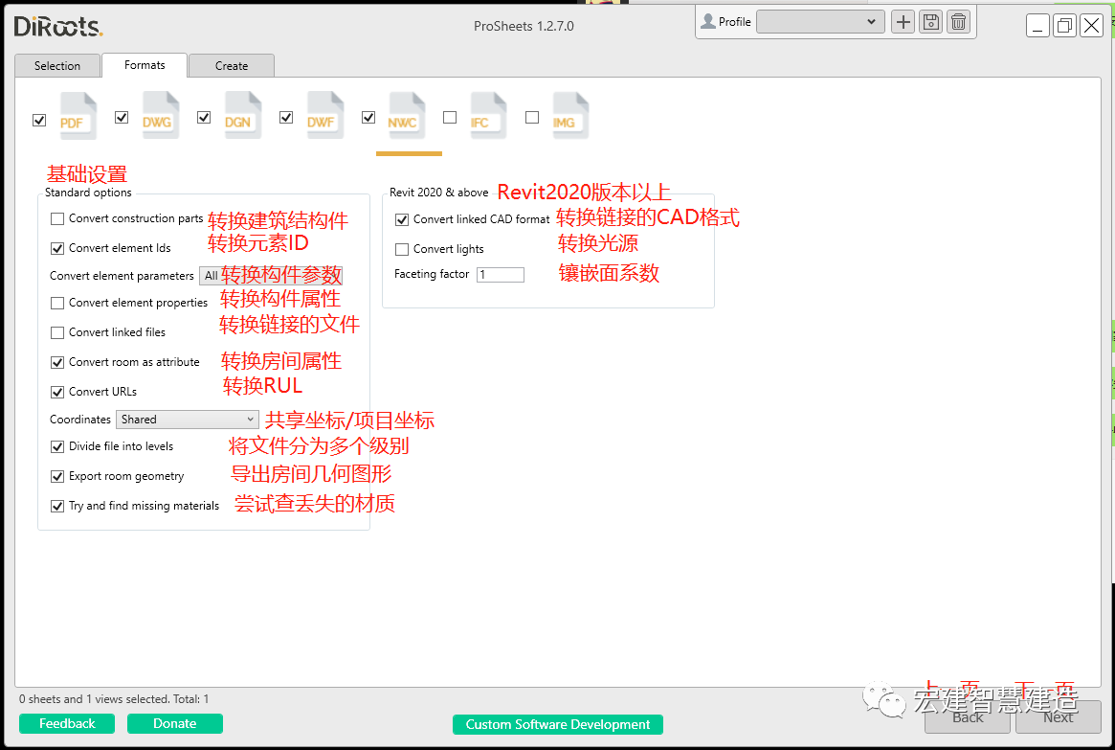Select the DWF format icon
This screenshot has width=1115, height=750.
pos(325,115)
